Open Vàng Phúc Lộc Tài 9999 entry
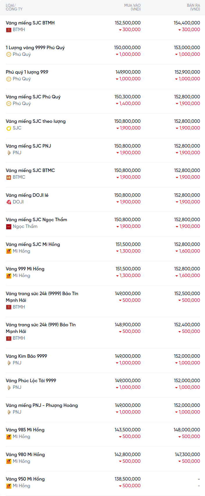The height and width of the screenshot is (496, 205). point(31,380)
